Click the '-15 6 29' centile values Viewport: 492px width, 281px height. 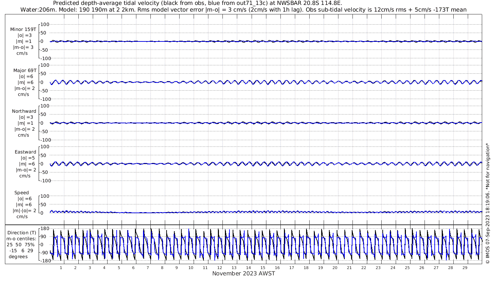21,250
